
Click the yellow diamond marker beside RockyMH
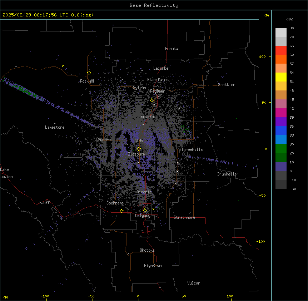pyautogui.click(x=89, y=73)
